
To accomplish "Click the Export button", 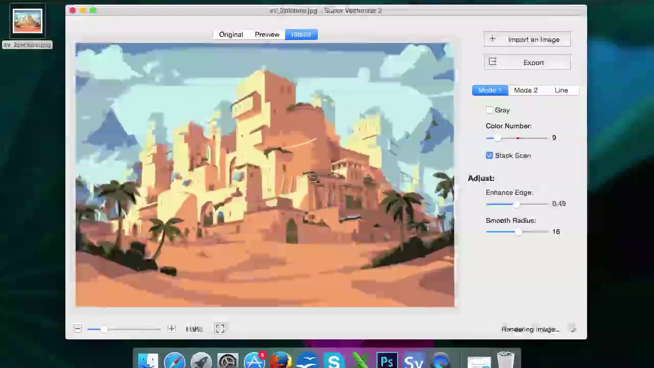I will point(527,62).
